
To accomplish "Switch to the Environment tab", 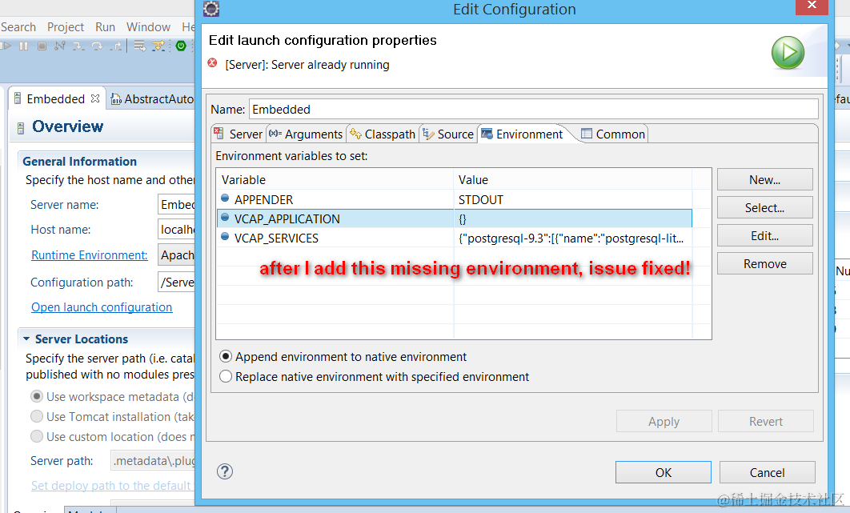I will [522, 134].
